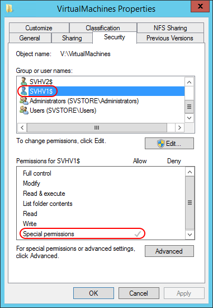Select Administrators (SVSTORE\Administrators) entry

[84, 101]
